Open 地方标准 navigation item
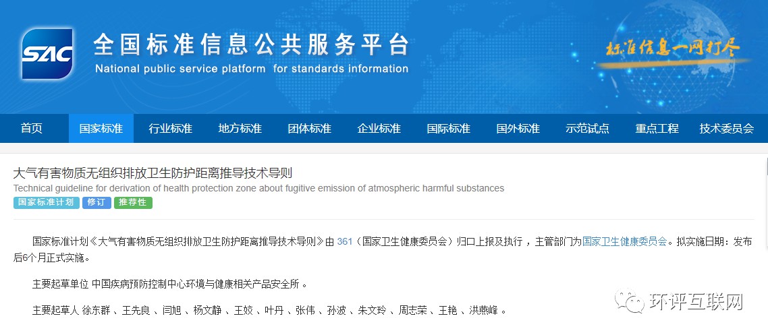Image resolution: width=768 pixels, height=335 pixels. pos(240,128)
